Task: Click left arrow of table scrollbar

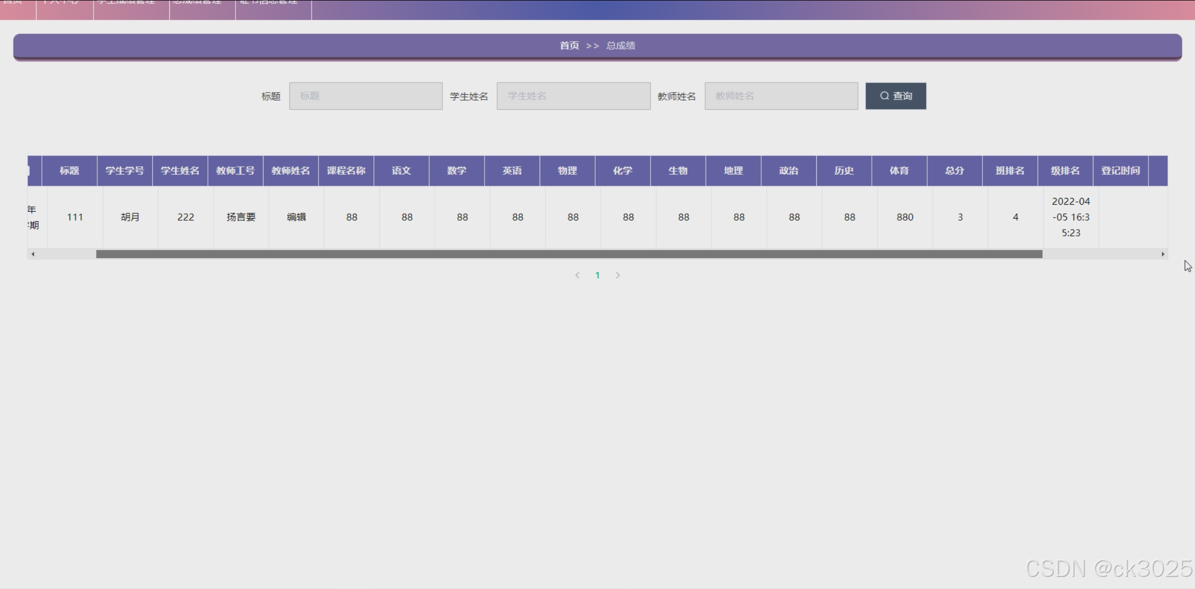Action: coord(33,254)
